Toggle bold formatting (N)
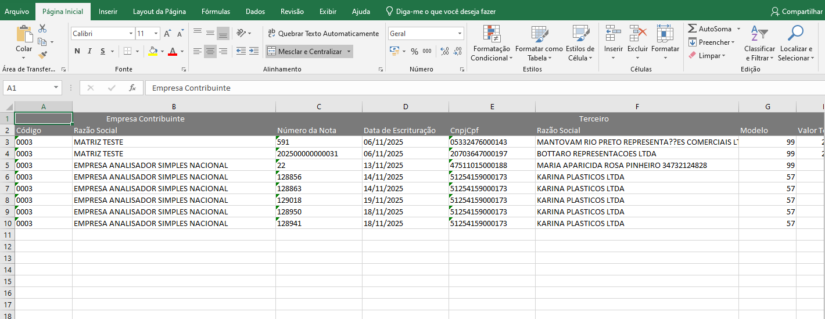825x319 pixels. tap(77, 51)
